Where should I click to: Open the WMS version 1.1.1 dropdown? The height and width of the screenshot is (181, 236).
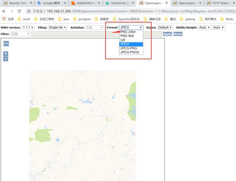(28, 27)
